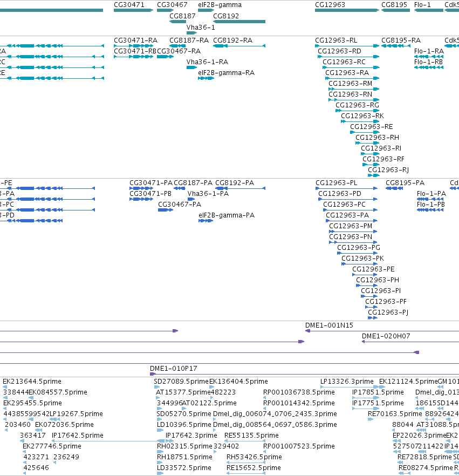The image size is (459, 476).
Task: Select BAC clone DME1-010P17
Action: pyautogui.click(x=174, y=369)
